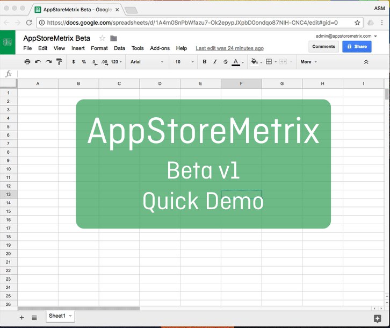Viewport: 390px width, 328px height.
Task: Toggle italic formatting
Action: click(x=215, y=62)
